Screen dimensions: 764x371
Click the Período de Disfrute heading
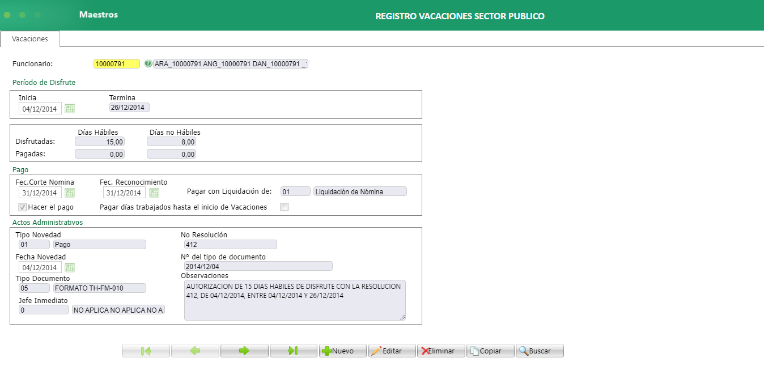[x=44, y=83]
